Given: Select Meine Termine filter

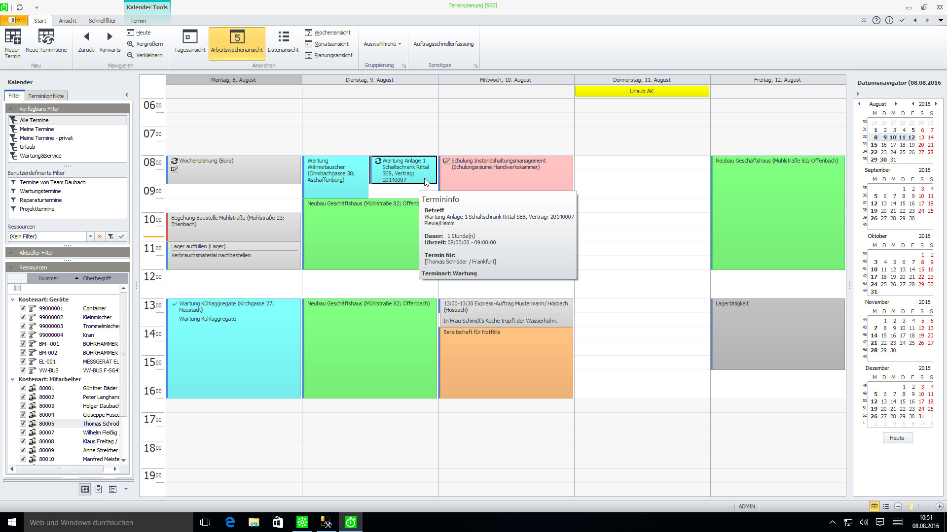Looking at the screenshot, I should click(x=37, y=129).
